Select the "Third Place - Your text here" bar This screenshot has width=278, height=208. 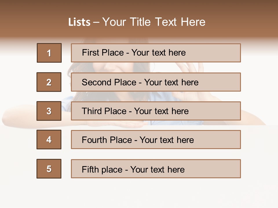pyautogui.click(x=156, y=111)
